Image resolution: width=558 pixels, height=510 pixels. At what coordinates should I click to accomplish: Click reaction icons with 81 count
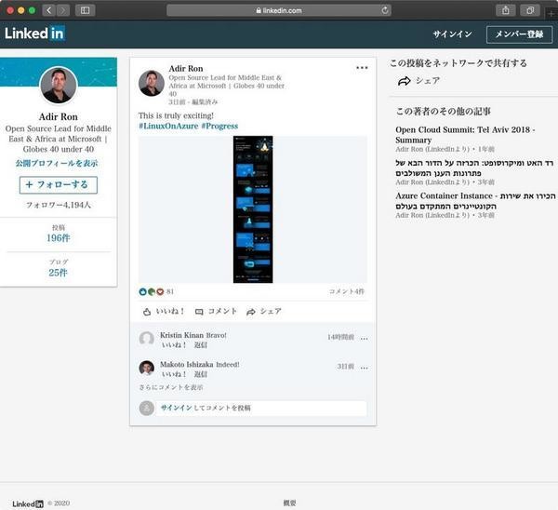click(x=156, y=291)
